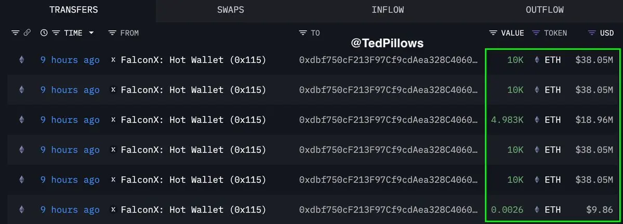This screenshot has height=224, width=623.
Task: Open the filter icon beside the link icon
Action: 16,33
